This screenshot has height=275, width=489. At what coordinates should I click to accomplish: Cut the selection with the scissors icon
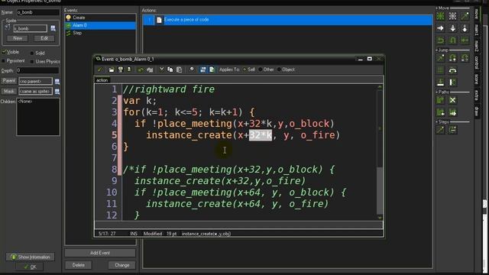161,70
